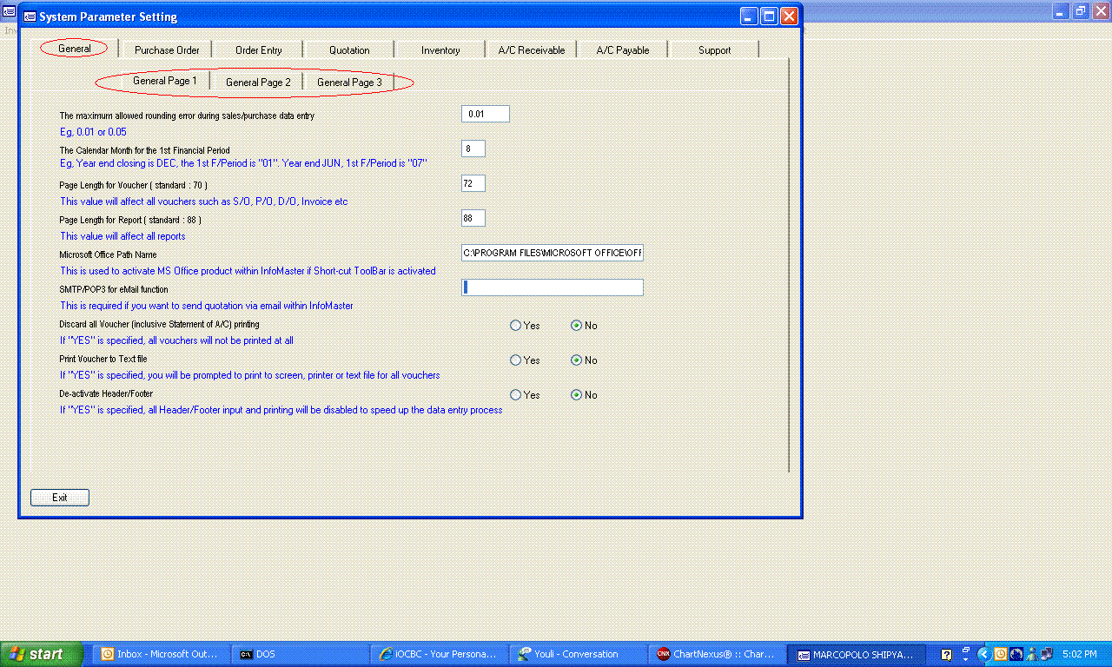Screen dimensions: 1112x667
Task: Click the maximum rounding error field
Action: click(485, 114)
